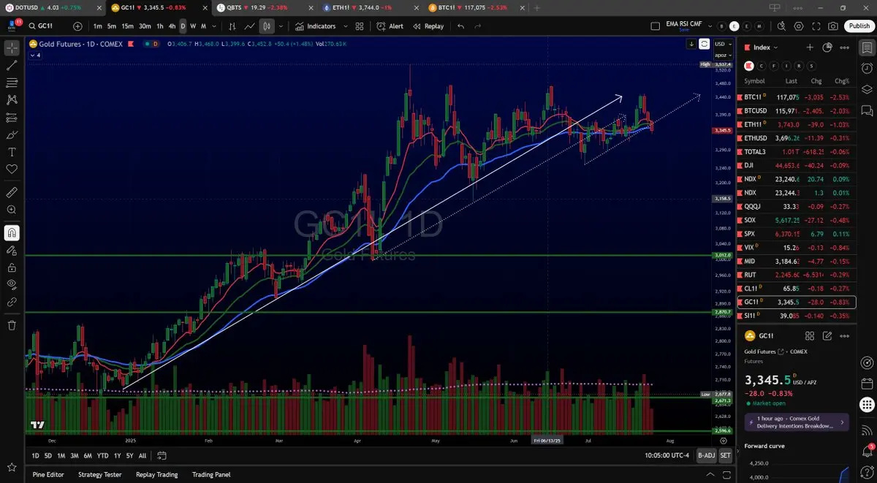Select the brush drawing tool
The height and width of the screenshot is (483, 877).
point(12,135)
